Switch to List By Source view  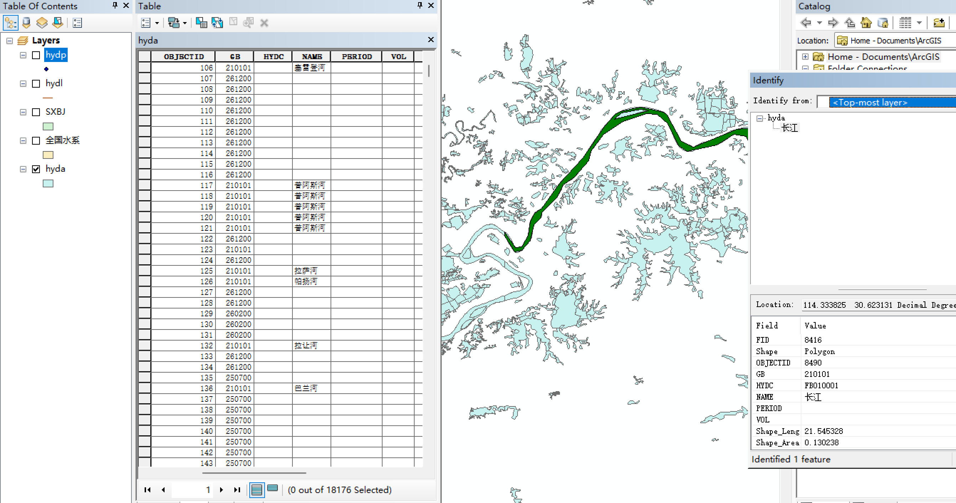[x=26, y=23]
